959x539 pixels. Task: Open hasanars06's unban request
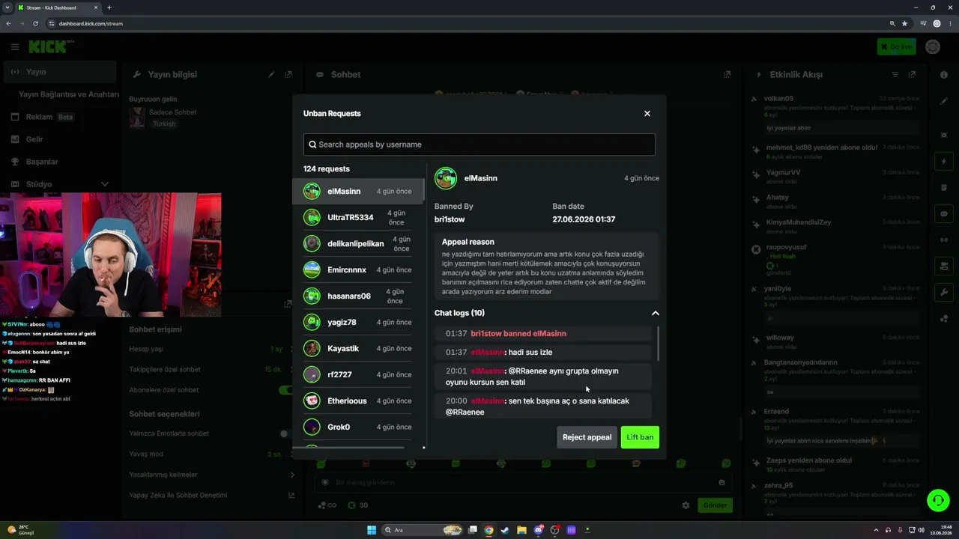click(x=358, y=296)
